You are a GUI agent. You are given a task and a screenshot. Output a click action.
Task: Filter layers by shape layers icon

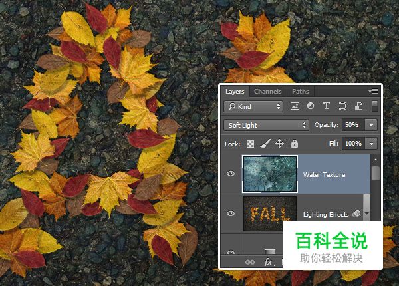point(342,106)
